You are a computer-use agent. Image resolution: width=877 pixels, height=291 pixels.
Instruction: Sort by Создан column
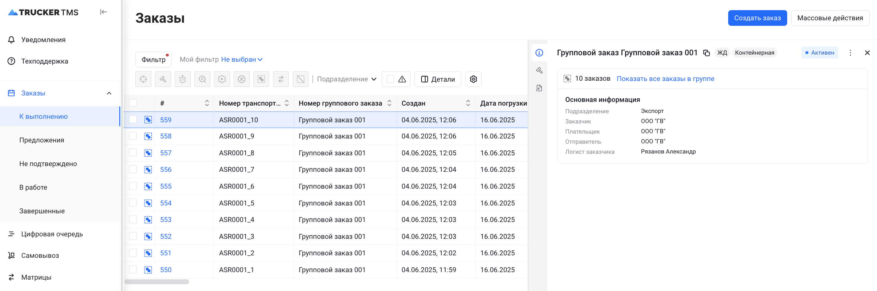point(468,103)
